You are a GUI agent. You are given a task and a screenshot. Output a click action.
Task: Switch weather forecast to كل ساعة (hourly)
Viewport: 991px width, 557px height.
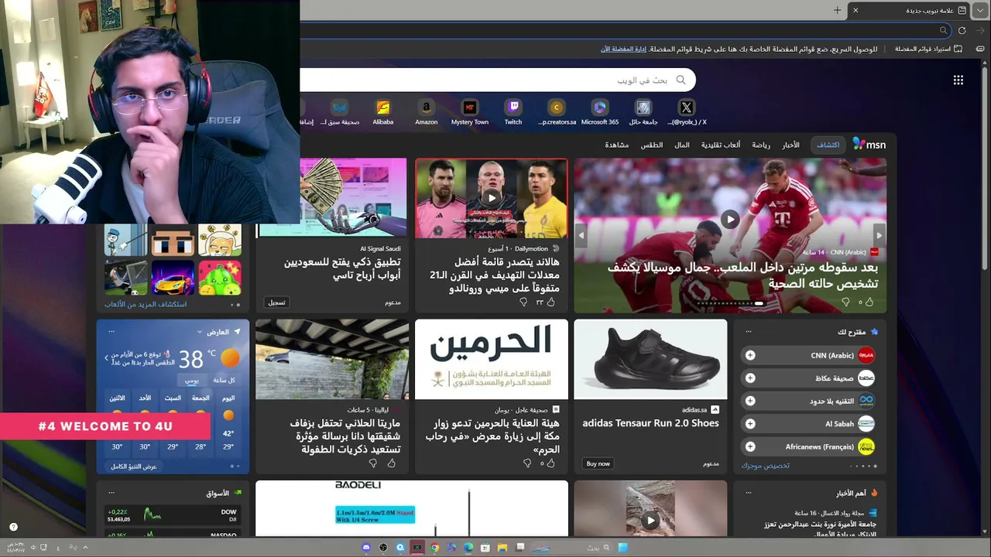point(224,381)
